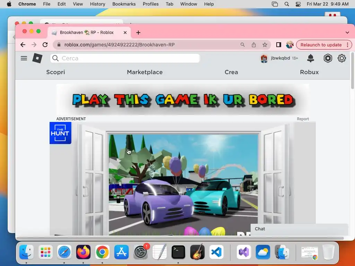The width and height of the screenshot is (355, 266).
Task: Open Finder from the Dock
Action: pyautogui.click(x=26, y=252)
